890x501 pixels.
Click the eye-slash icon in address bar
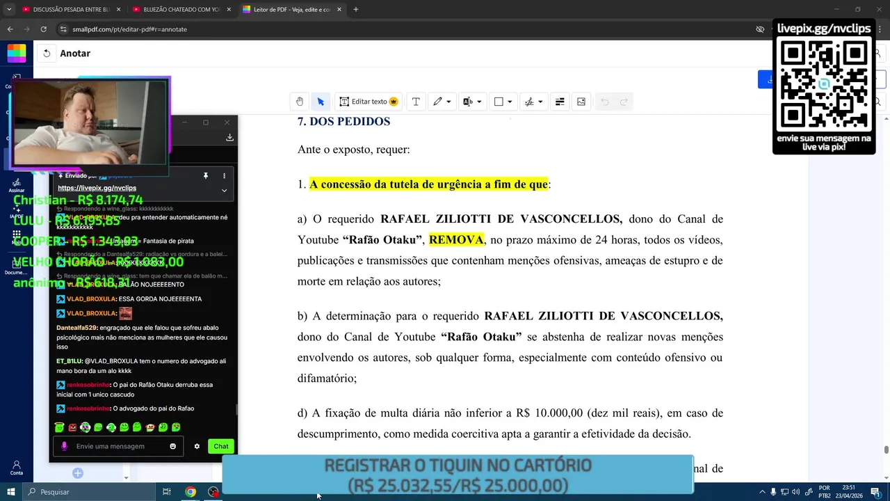(760, 29)
